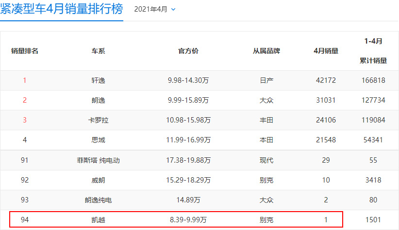399x230 pixels.
Task: Click 大众 brand in the 朗逸纯电 row
Action: (266, 200)
